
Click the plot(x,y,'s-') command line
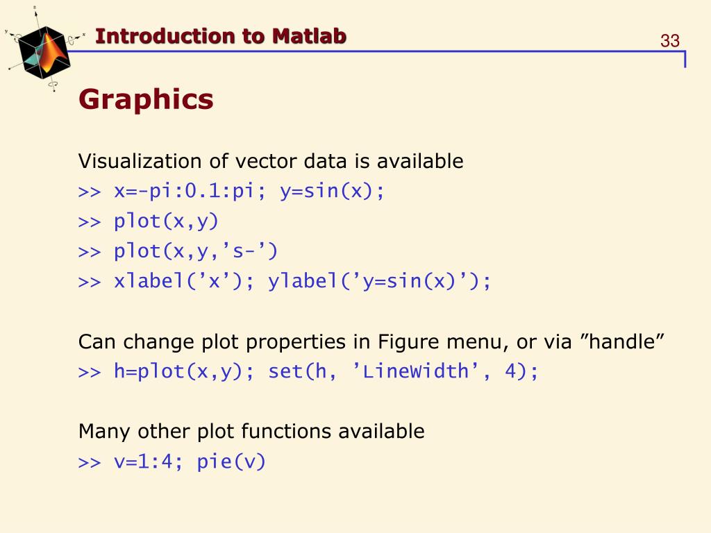(x=178, y=251)
